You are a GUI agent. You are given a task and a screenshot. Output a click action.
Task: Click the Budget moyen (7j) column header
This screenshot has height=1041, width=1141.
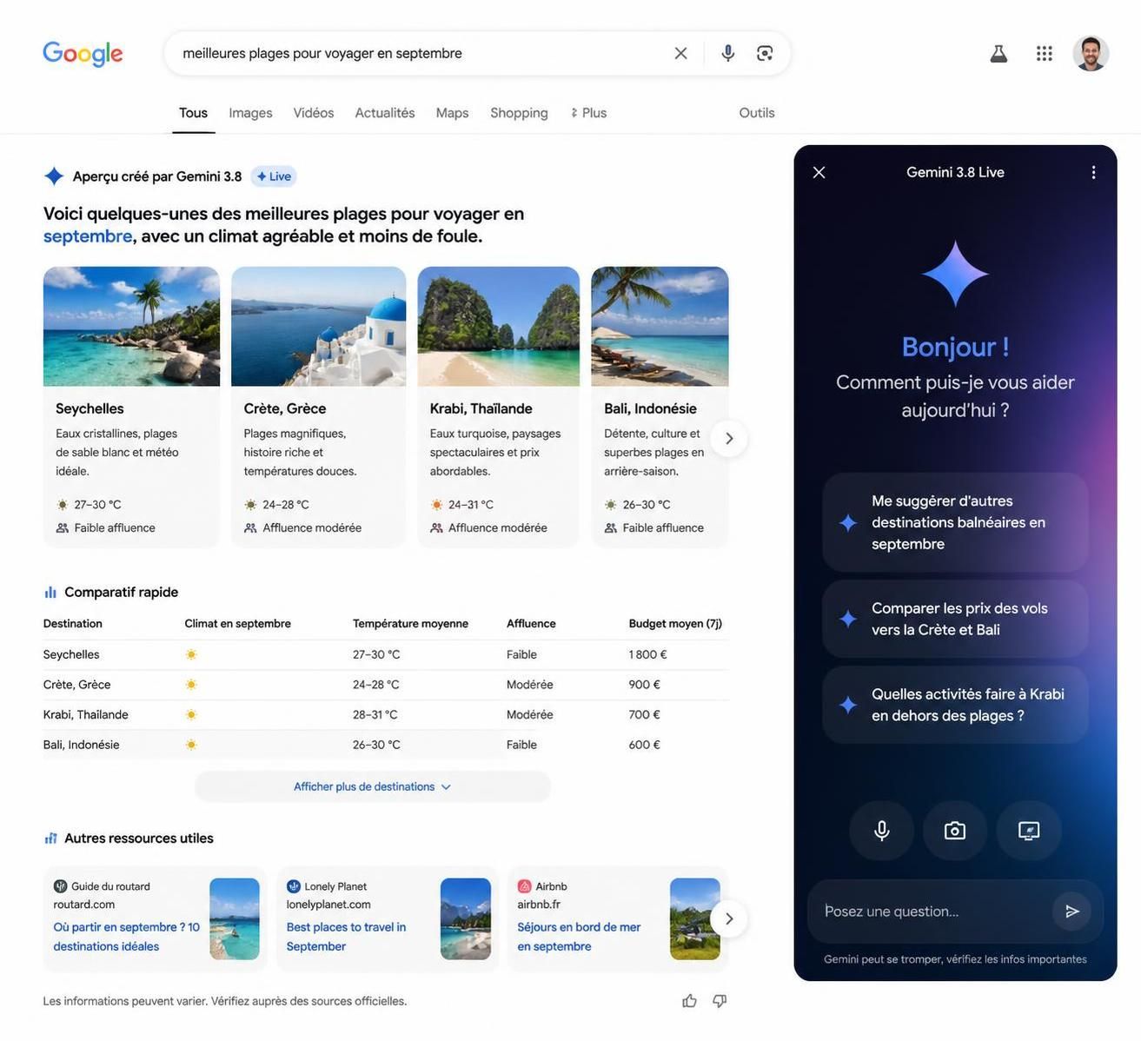coord(675,624)
